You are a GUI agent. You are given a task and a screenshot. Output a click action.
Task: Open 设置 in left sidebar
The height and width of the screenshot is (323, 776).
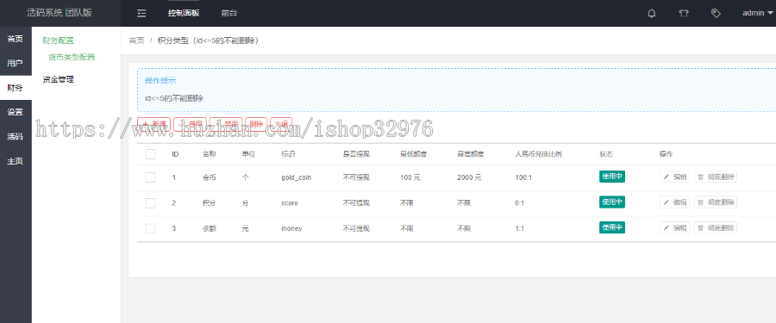pos(16,112)
